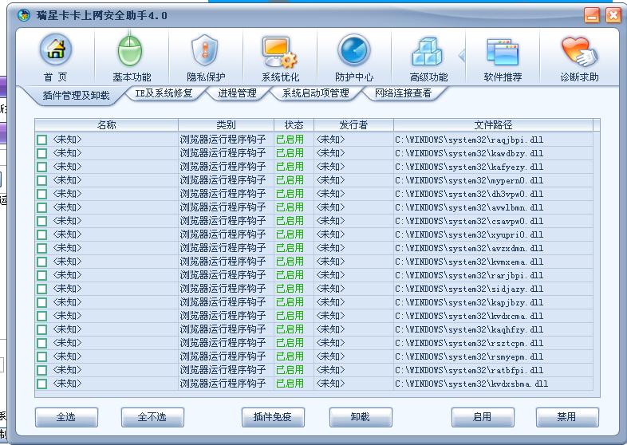Select path C:\WINDOWS\system32\kvdxcma.dll
Image resolution: width=627 pixels, height=445 pixels.
(x=469, y=317)
